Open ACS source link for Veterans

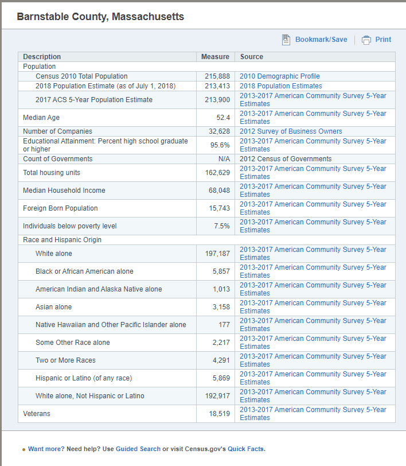[x=313, y=414]
